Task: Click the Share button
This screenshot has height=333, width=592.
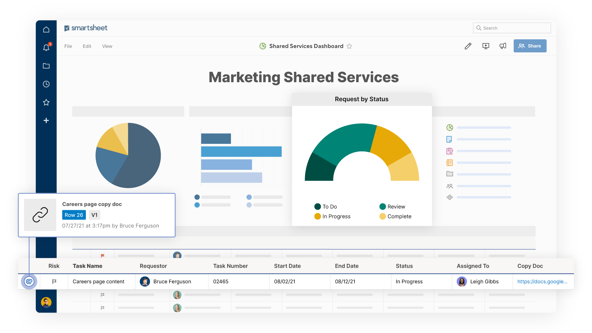Action: [x=530, y=46]
